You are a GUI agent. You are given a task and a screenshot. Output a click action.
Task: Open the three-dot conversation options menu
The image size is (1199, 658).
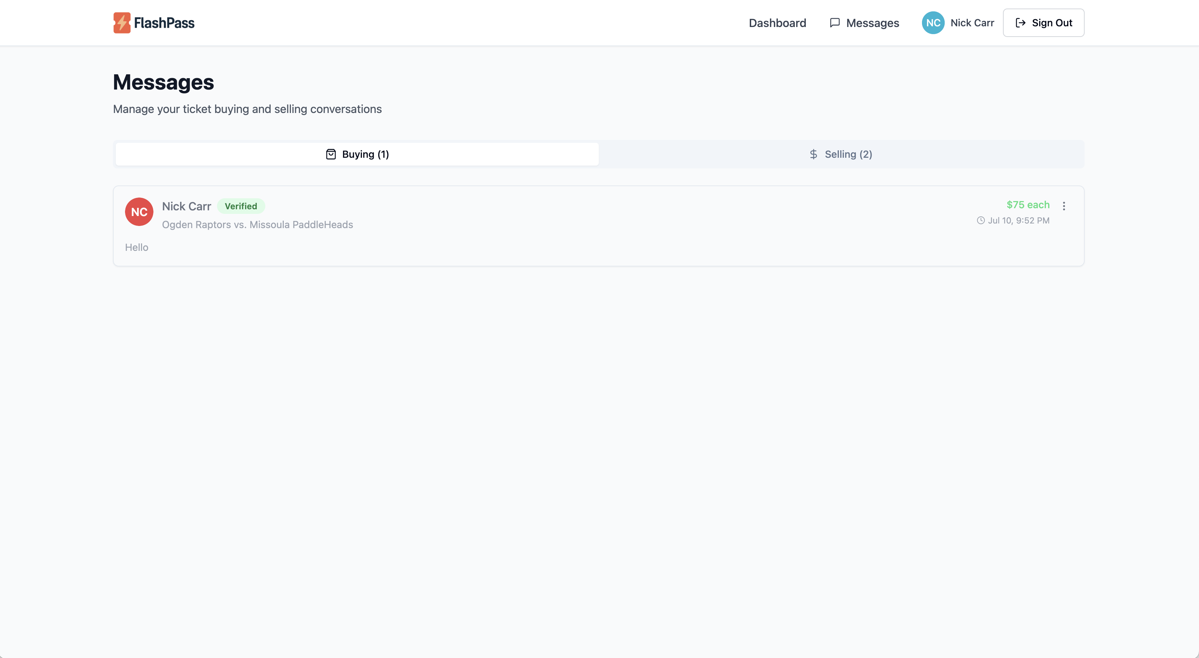tap(1064, 206)
